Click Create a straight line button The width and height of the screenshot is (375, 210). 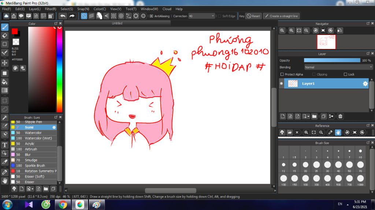coord(282,16)
